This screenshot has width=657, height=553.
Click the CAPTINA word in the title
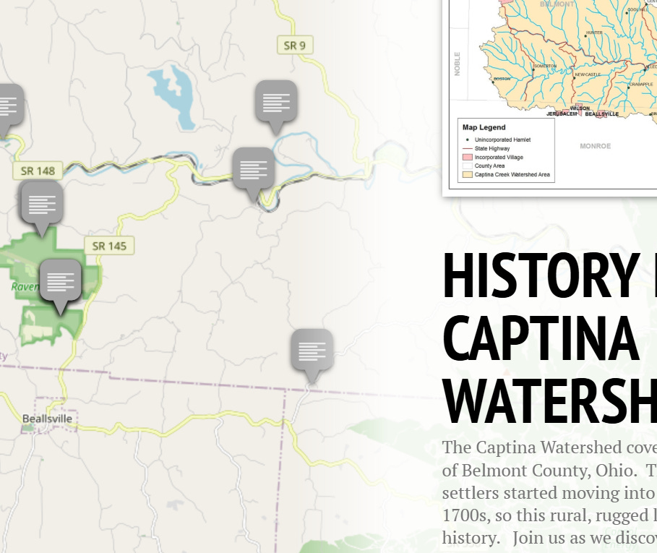click(541, 339)
